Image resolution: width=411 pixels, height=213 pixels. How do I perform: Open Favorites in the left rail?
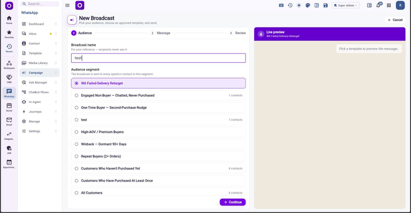[9, 34]
